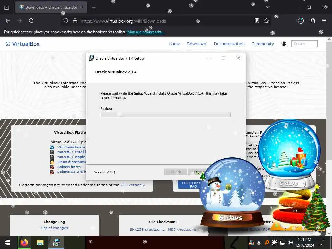Open the user account icon on the site
The image size is (332, 249).
click(x=284, y=44)
